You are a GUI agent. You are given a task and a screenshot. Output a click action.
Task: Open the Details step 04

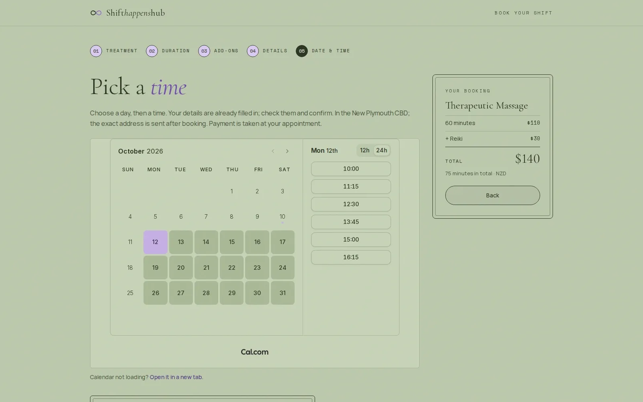pyautogui.click(x=267, y=51)
